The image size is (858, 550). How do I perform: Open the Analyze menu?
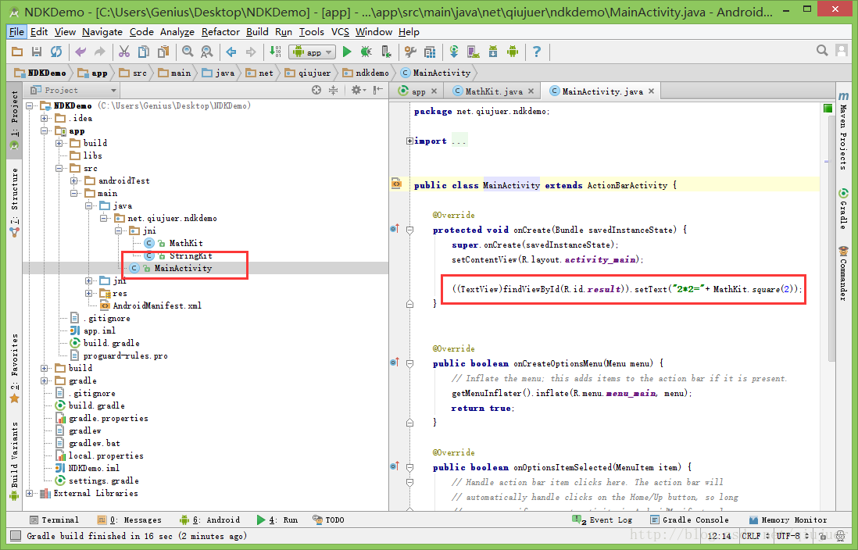point(177,32)
